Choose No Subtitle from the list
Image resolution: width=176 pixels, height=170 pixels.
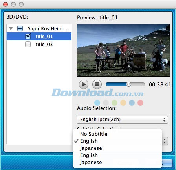[x=93, y=134]
